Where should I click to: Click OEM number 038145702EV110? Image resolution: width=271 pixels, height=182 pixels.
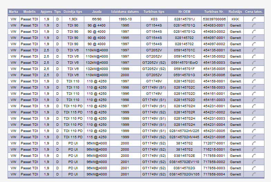point(184,162)
